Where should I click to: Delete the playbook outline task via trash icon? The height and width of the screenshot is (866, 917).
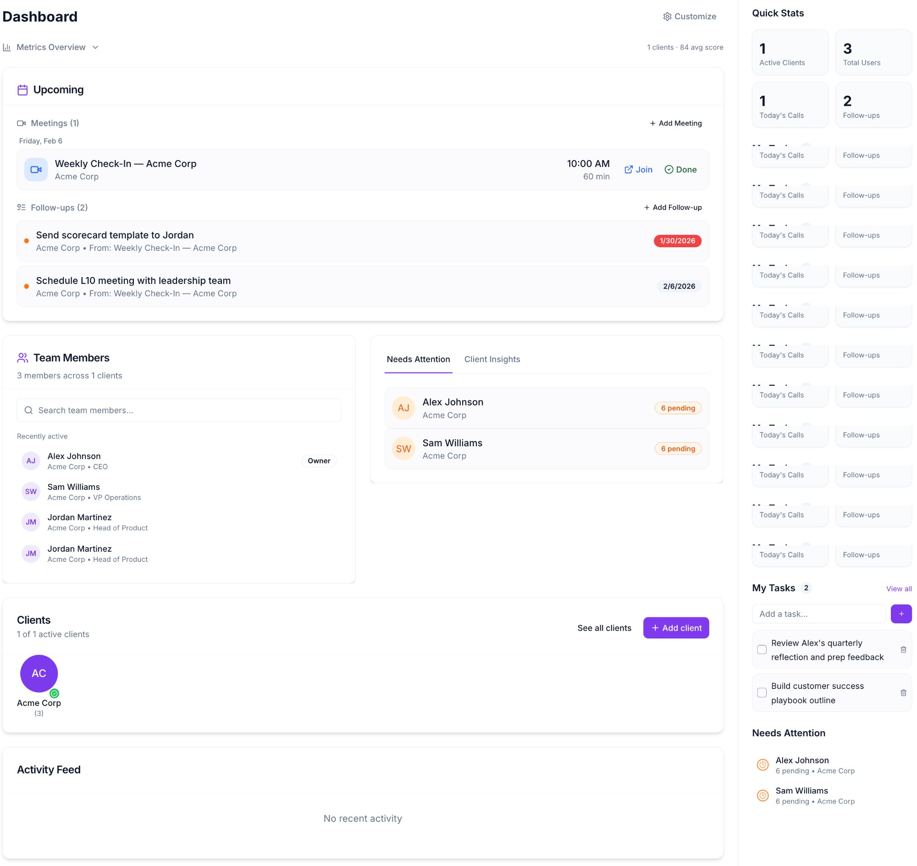click(x=903, y=693)
